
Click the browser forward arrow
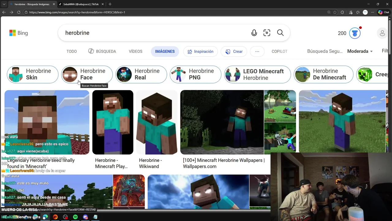(11, 12)
